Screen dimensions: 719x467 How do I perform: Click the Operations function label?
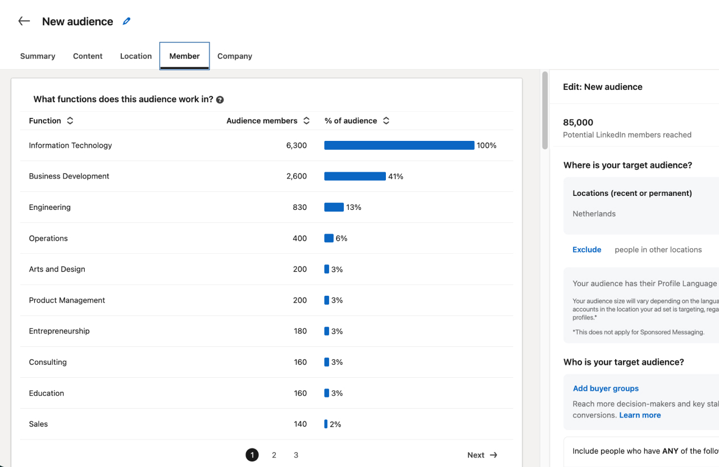48,239
